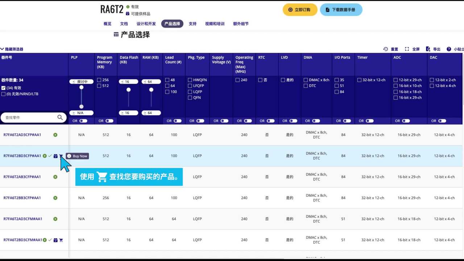The image size is (464, 261).
Task: Check the LQFP package type checkbox
Action: pyautogui.click(x=190, y=92)
